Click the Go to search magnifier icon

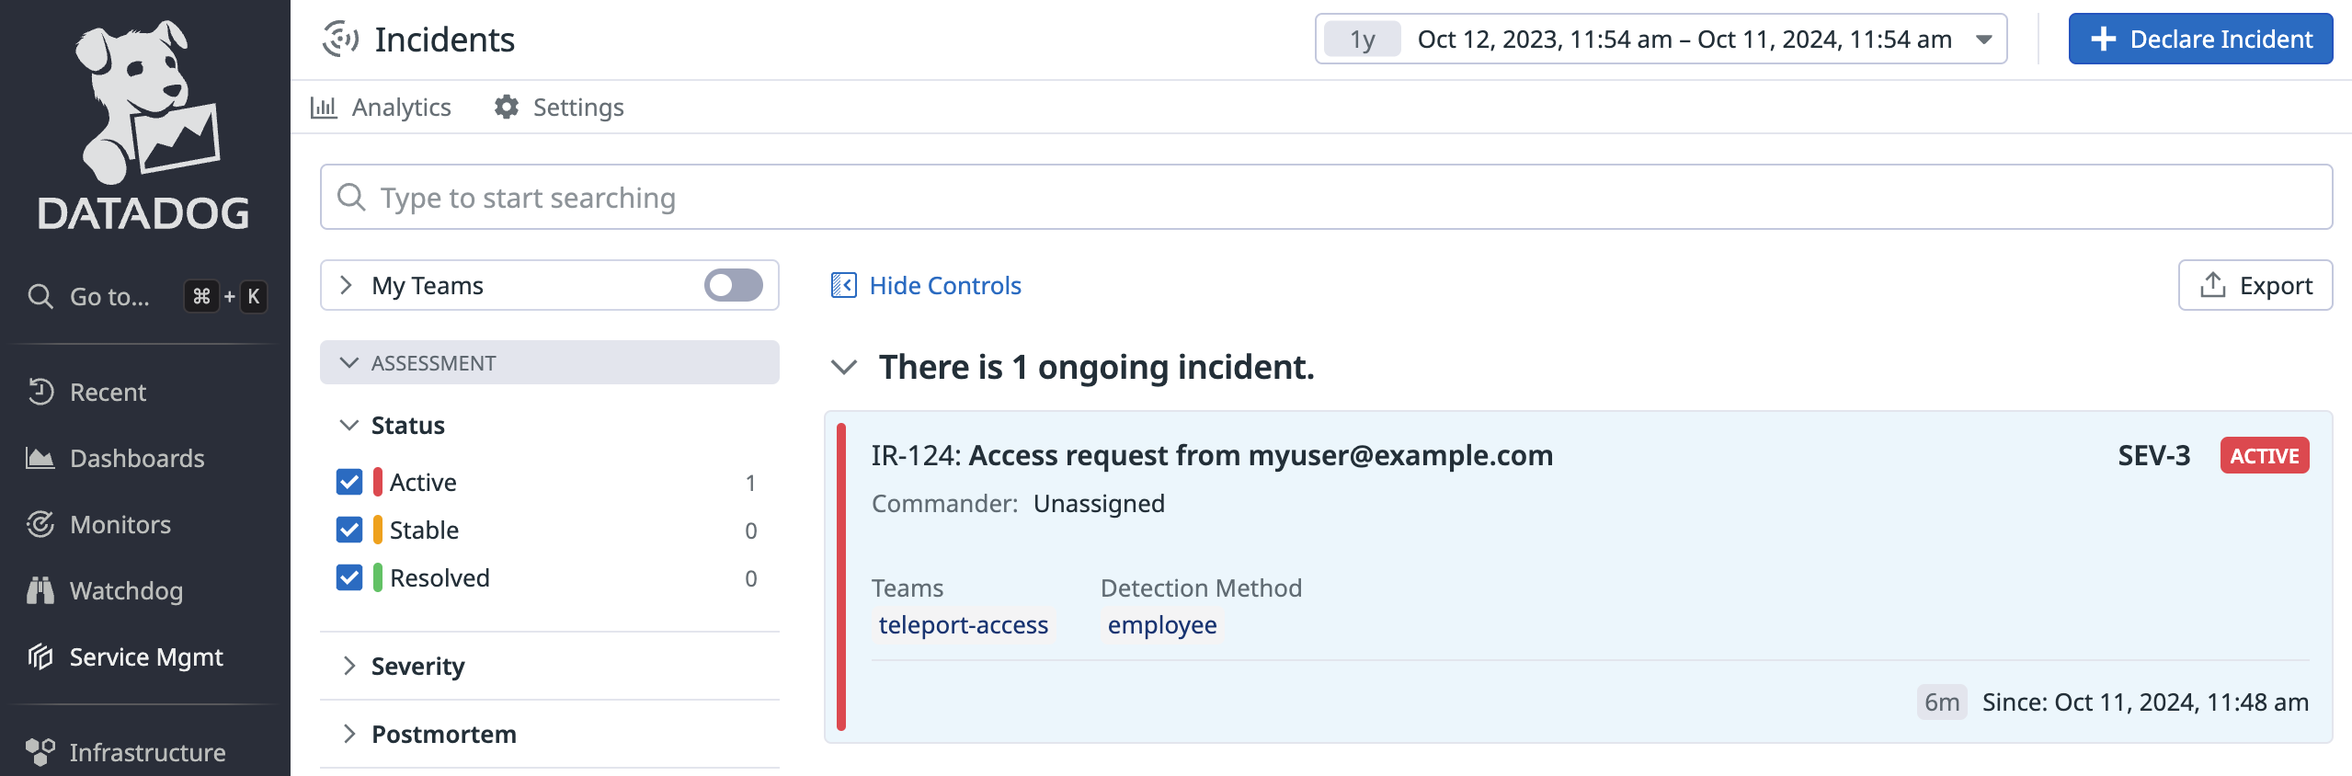pos(40,296)
